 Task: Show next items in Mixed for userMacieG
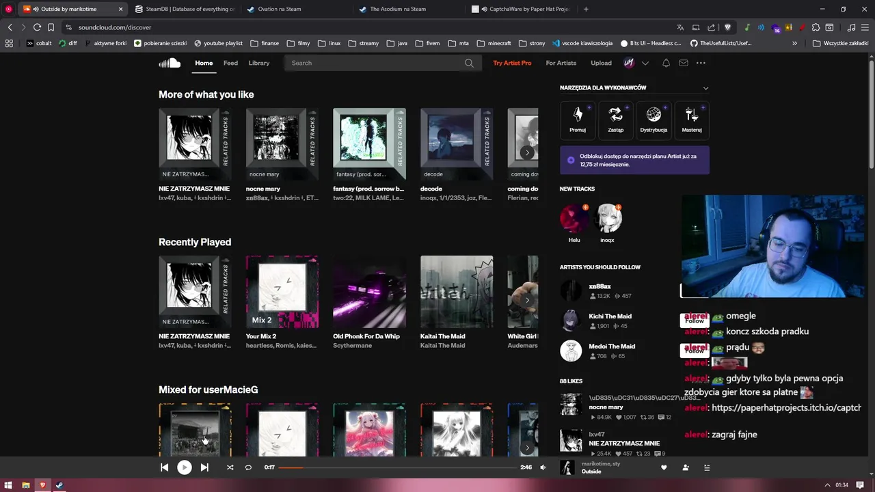pos(527,448)
